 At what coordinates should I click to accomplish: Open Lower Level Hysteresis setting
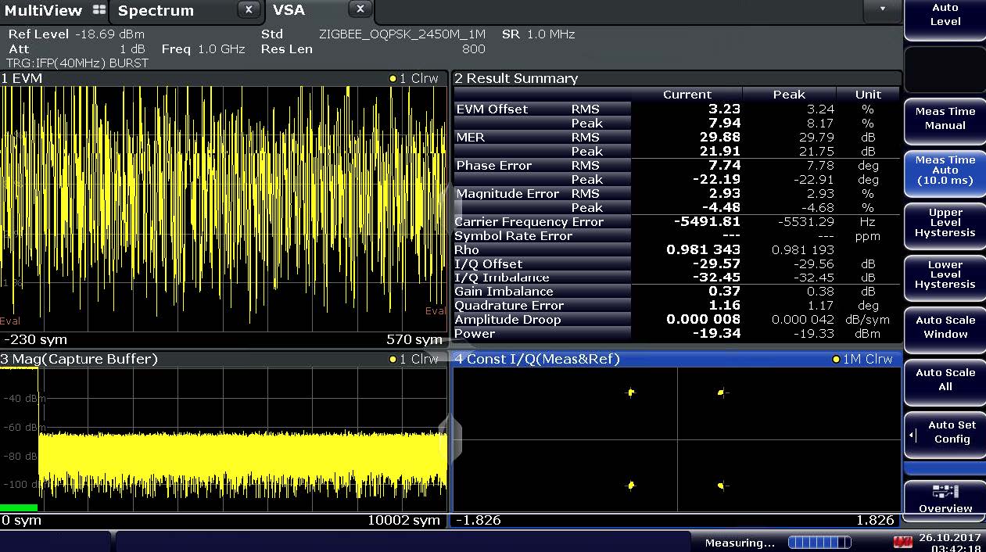tap(945, 275)
